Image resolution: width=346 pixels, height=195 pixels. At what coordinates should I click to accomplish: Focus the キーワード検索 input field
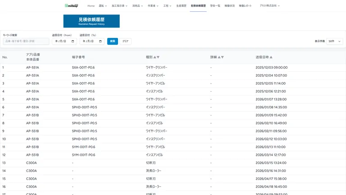click(26, 42)
